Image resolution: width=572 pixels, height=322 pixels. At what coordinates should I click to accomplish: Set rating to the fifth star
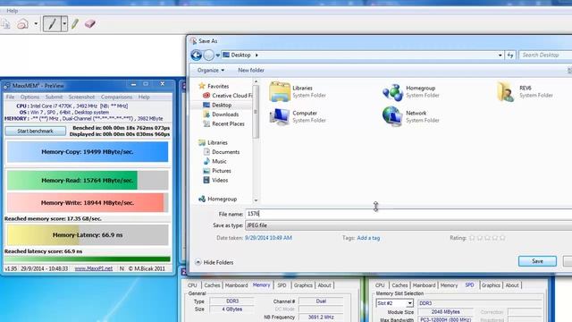coord(502,238)
